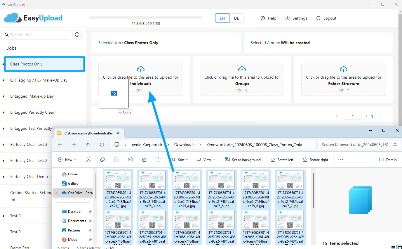Open Desktop in navigation pane
Screen dimensions: 402x249
click(74, 212)
